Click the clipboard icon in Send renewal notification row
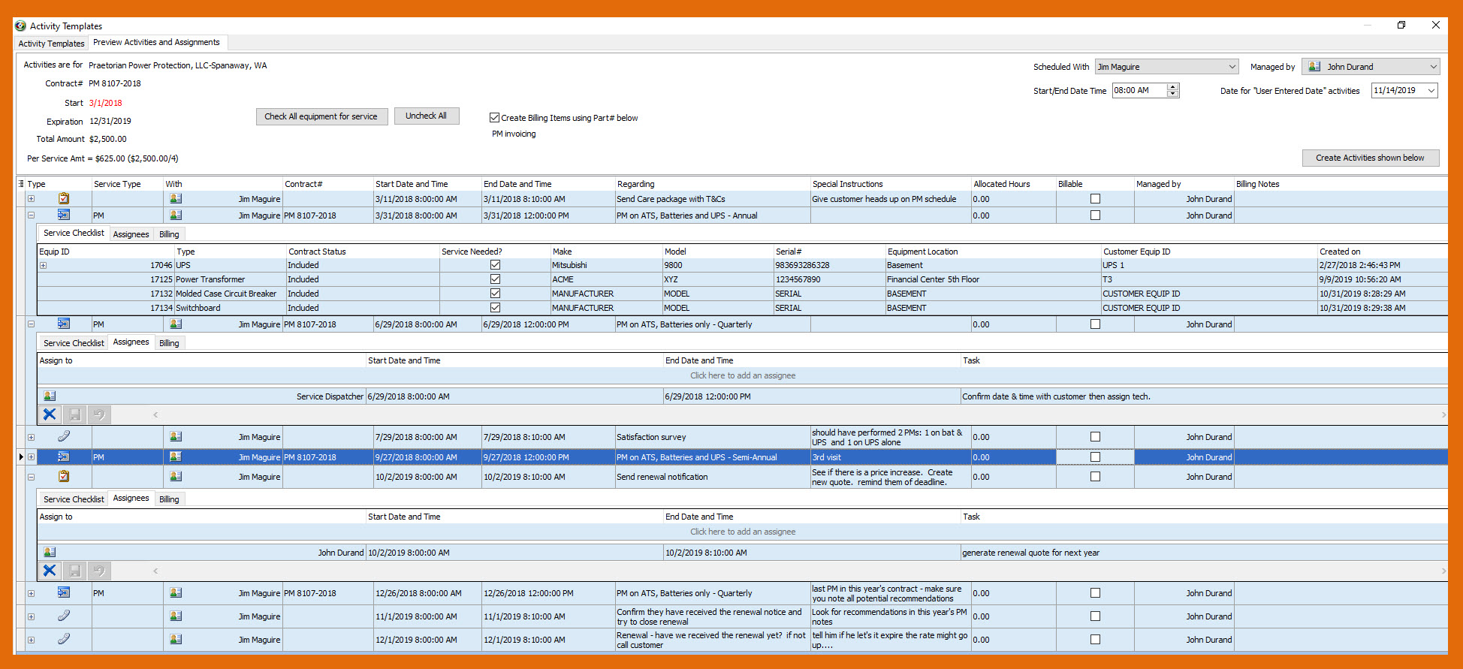The image size is (1463, 669). [x=64, y=476]
